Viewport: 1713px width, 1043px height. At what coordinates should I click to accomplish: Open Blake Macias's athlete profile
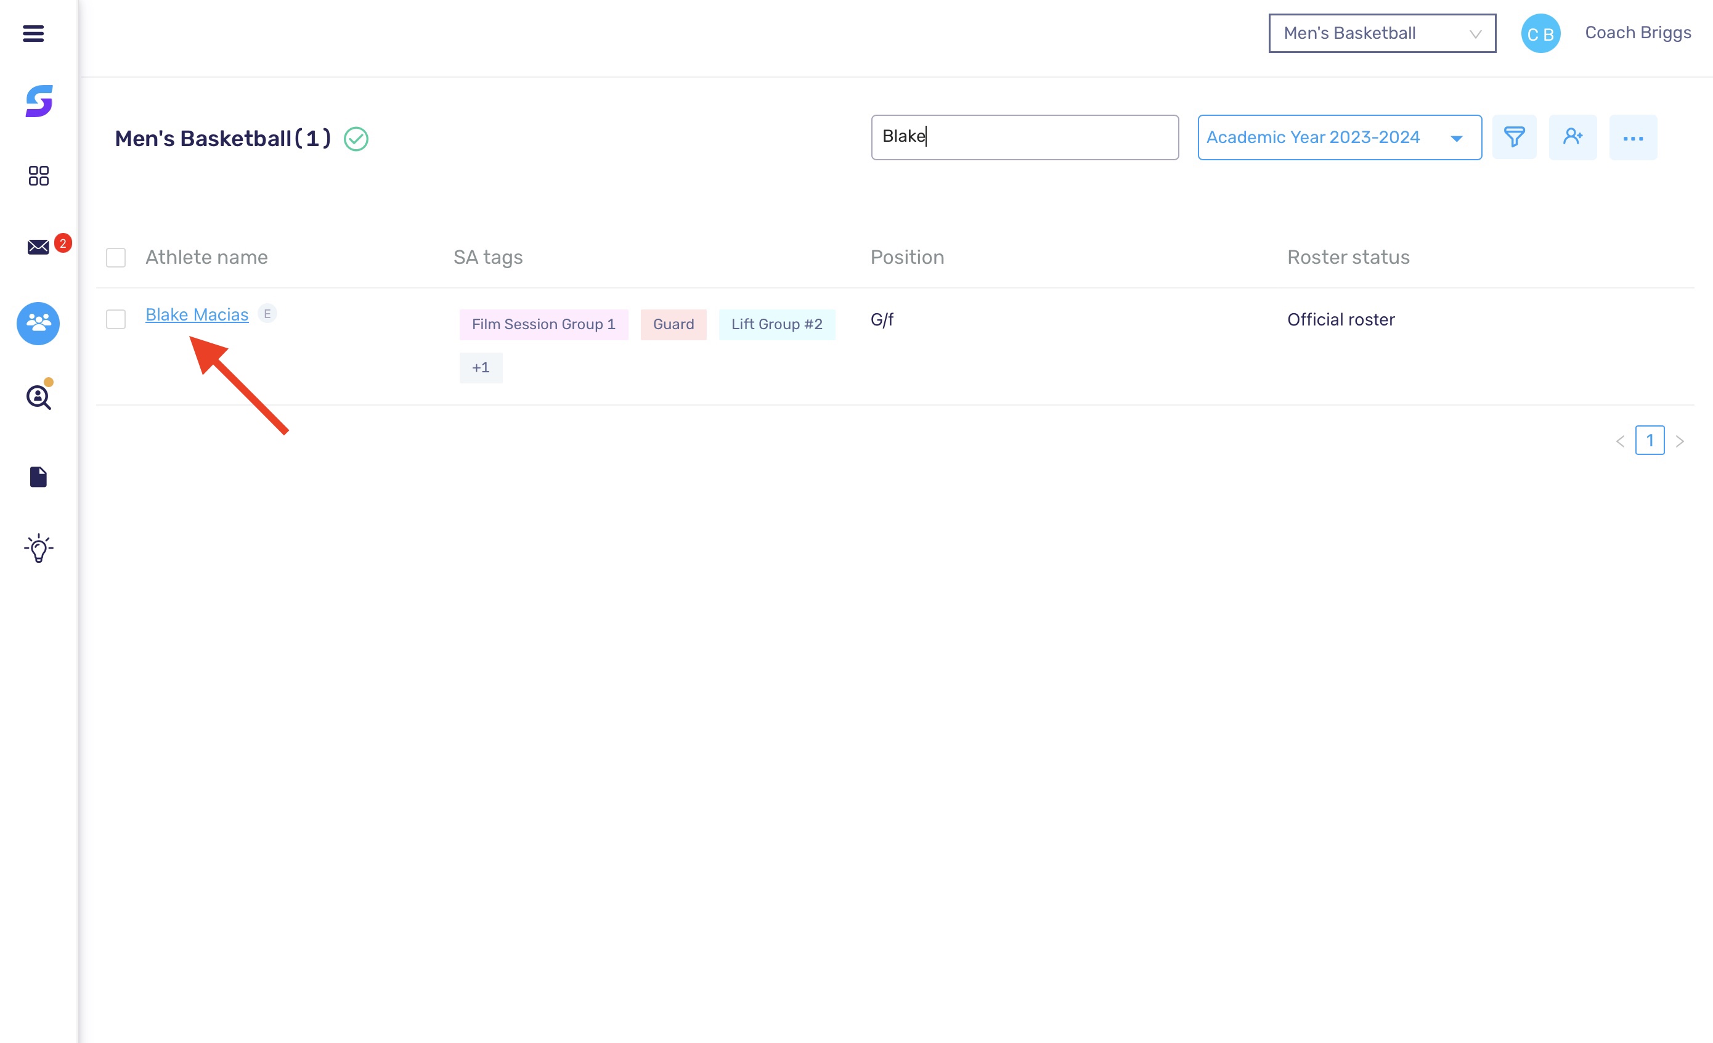point(196,314)
